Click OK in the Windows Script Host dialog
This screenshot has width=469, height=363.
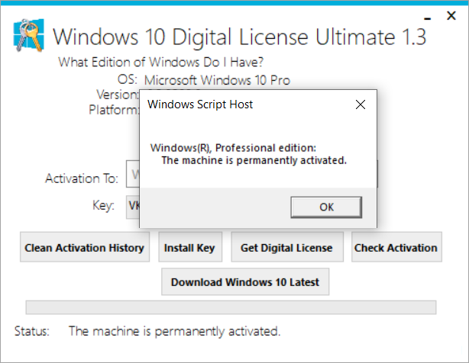(326, 207)
